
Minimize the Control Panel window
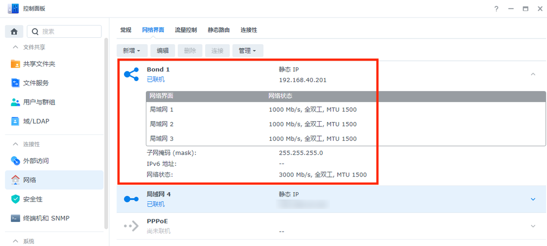click(x=511, y=9)
